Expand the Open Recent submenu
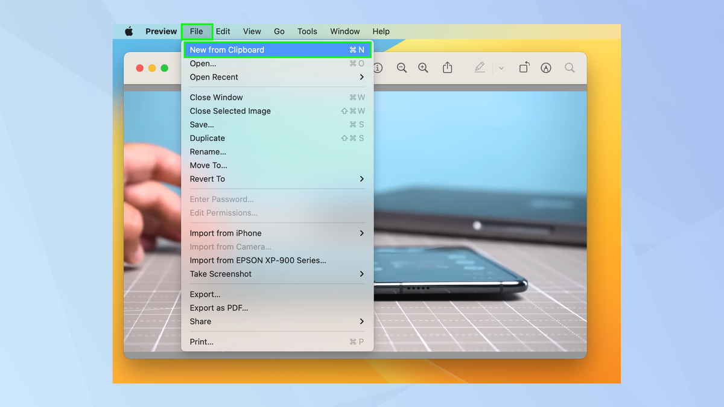724x407 pixels. 278,77
